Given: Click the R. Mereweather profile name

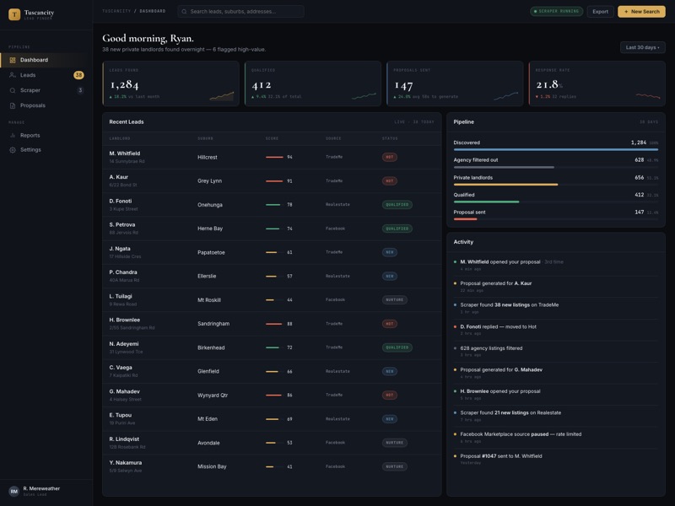Looking at the screenshot, I should (x=41, y=488).
